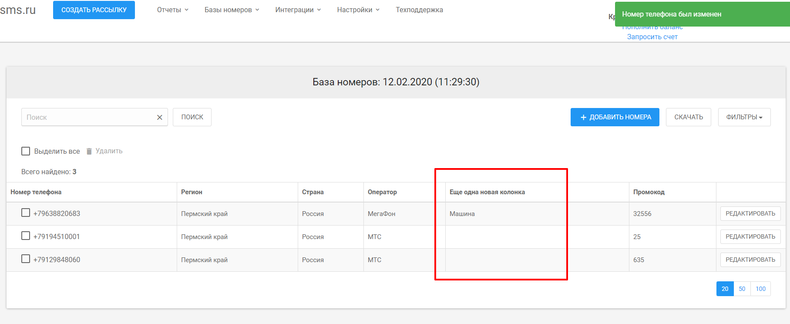
Task: Click the trash icon next to Удалить
Action: (x=89, y=151)
